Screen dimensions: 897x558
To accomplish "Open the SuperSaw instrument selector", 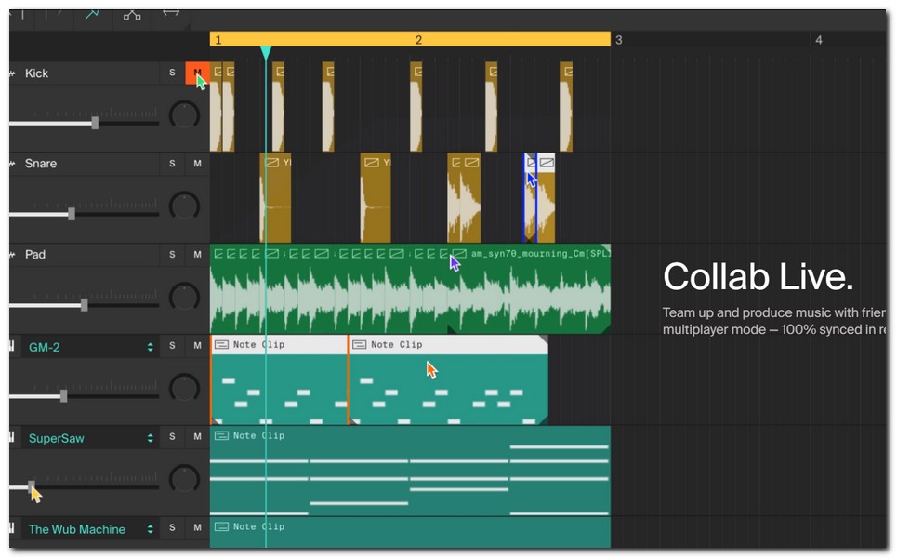I will 88,437.
